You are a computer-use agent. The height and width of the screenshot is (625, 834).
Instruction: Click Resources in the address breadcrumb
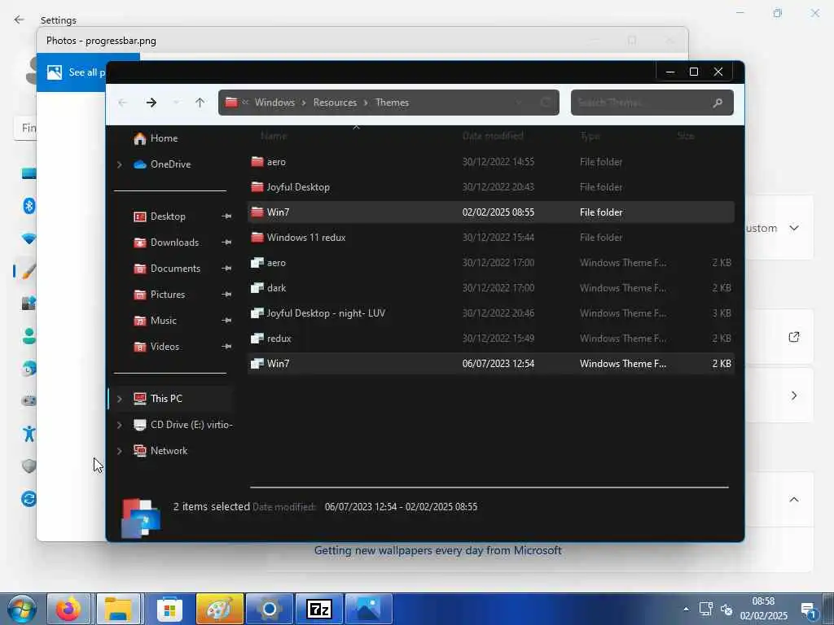click(335, 103)
